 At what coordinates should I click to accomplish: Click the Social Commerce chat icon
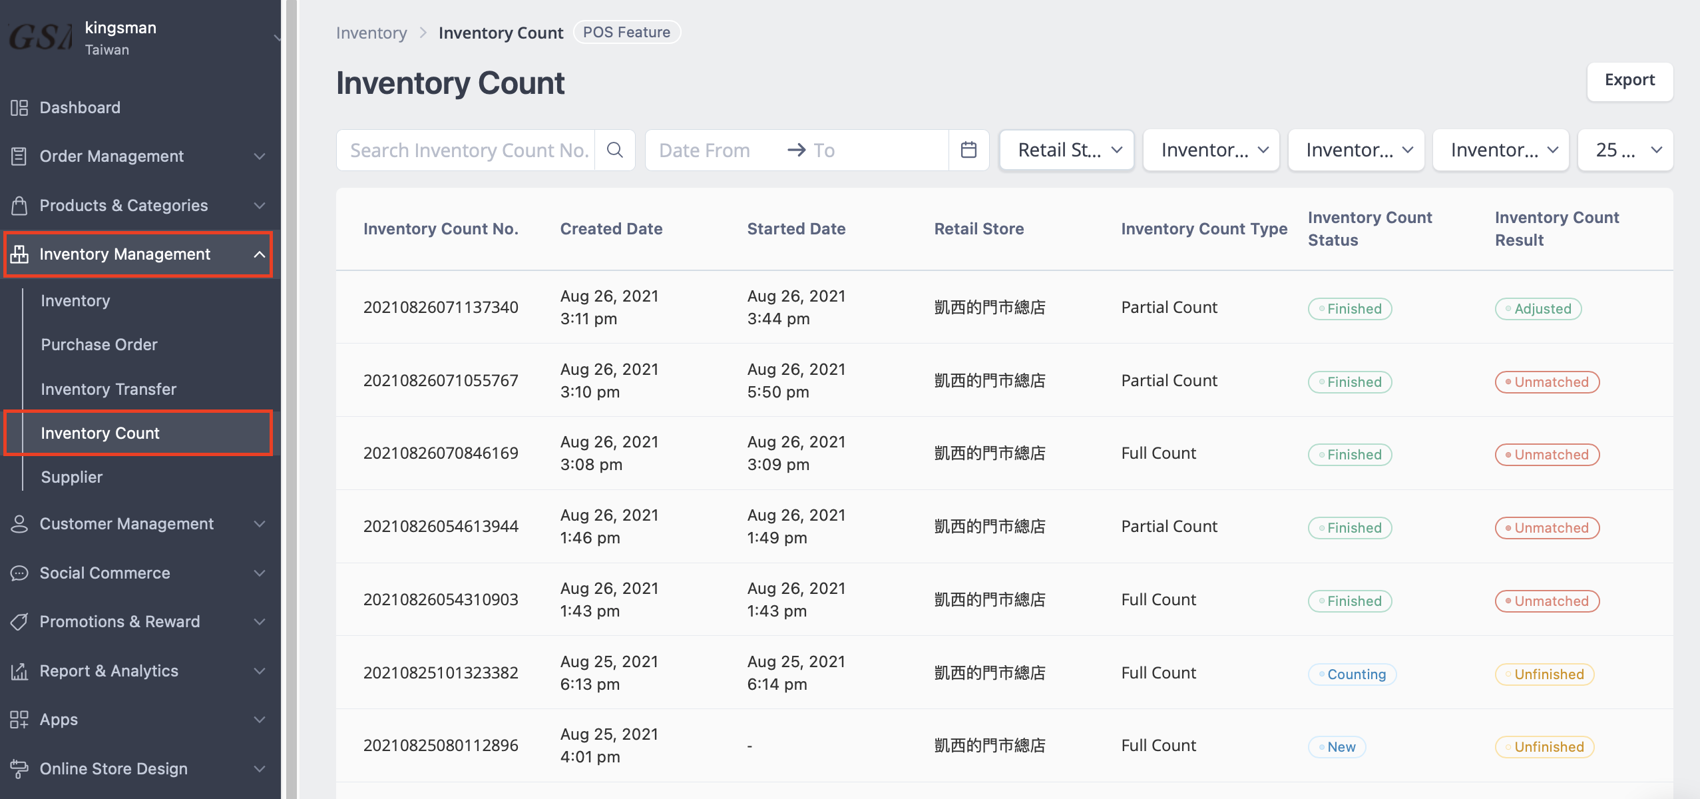(x=19, y=573)
